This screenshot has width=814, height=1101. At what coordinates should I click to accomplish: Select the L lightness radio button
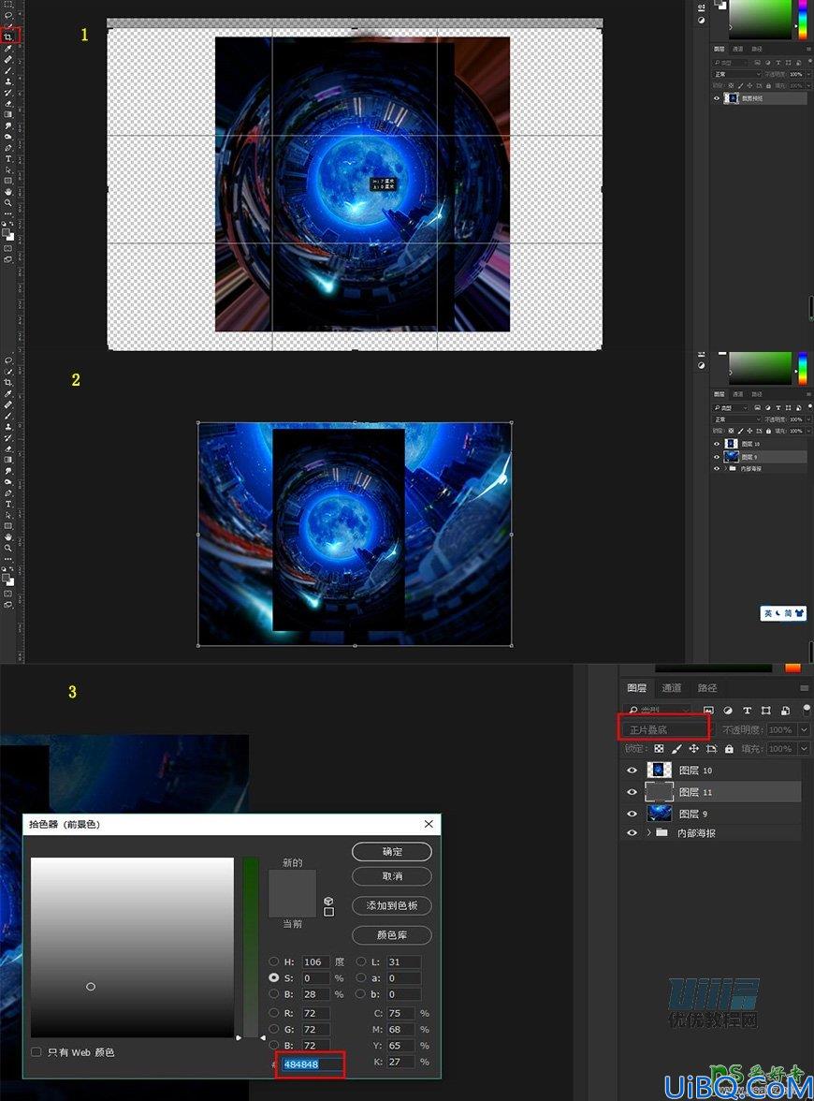[361, 962]
